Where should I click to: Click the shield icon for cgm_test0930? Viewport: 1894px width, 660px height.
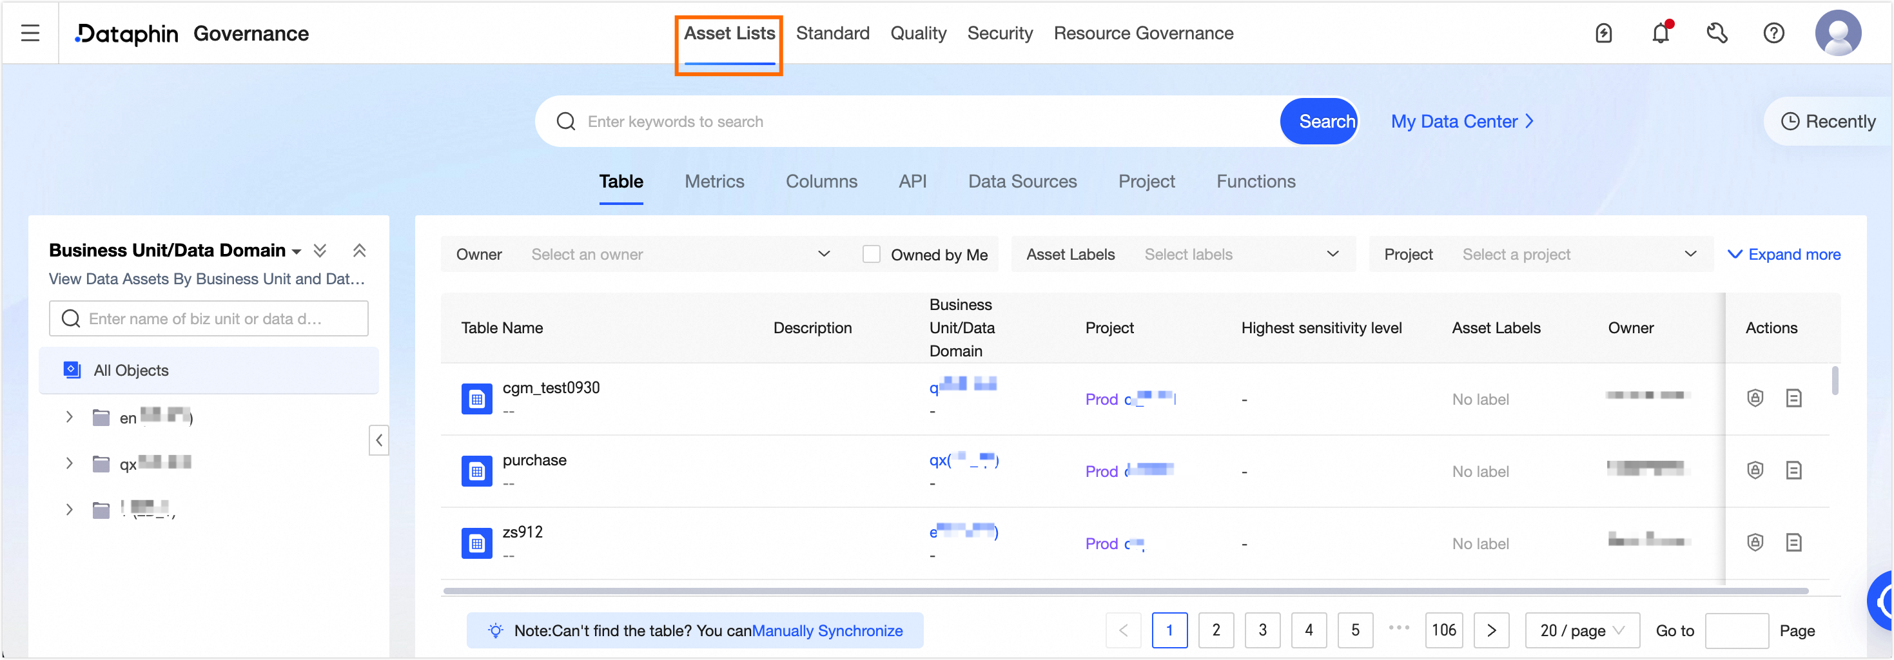tap(1755, 398)
